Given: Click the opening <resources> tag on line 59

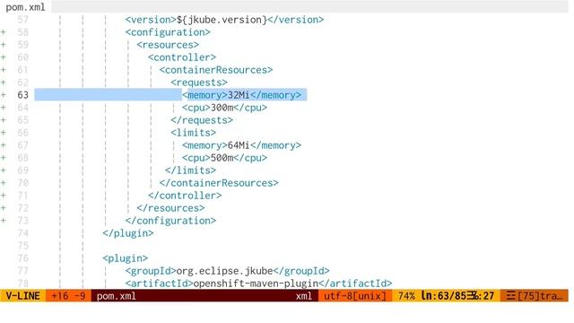Looking at the screenshot, I should 168,45.
